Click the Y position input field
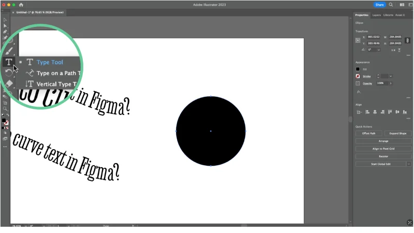The height and width of the screenshot is (233, 414). point(374,43)
